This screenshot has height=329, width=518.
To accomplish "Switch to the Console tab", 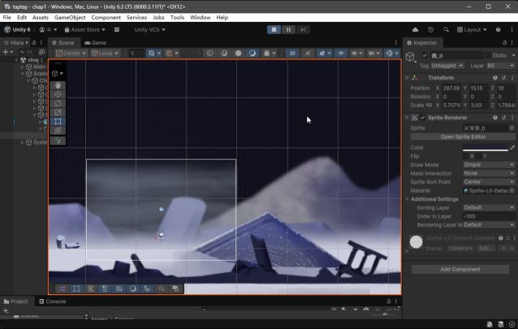I will coord(53,301).
